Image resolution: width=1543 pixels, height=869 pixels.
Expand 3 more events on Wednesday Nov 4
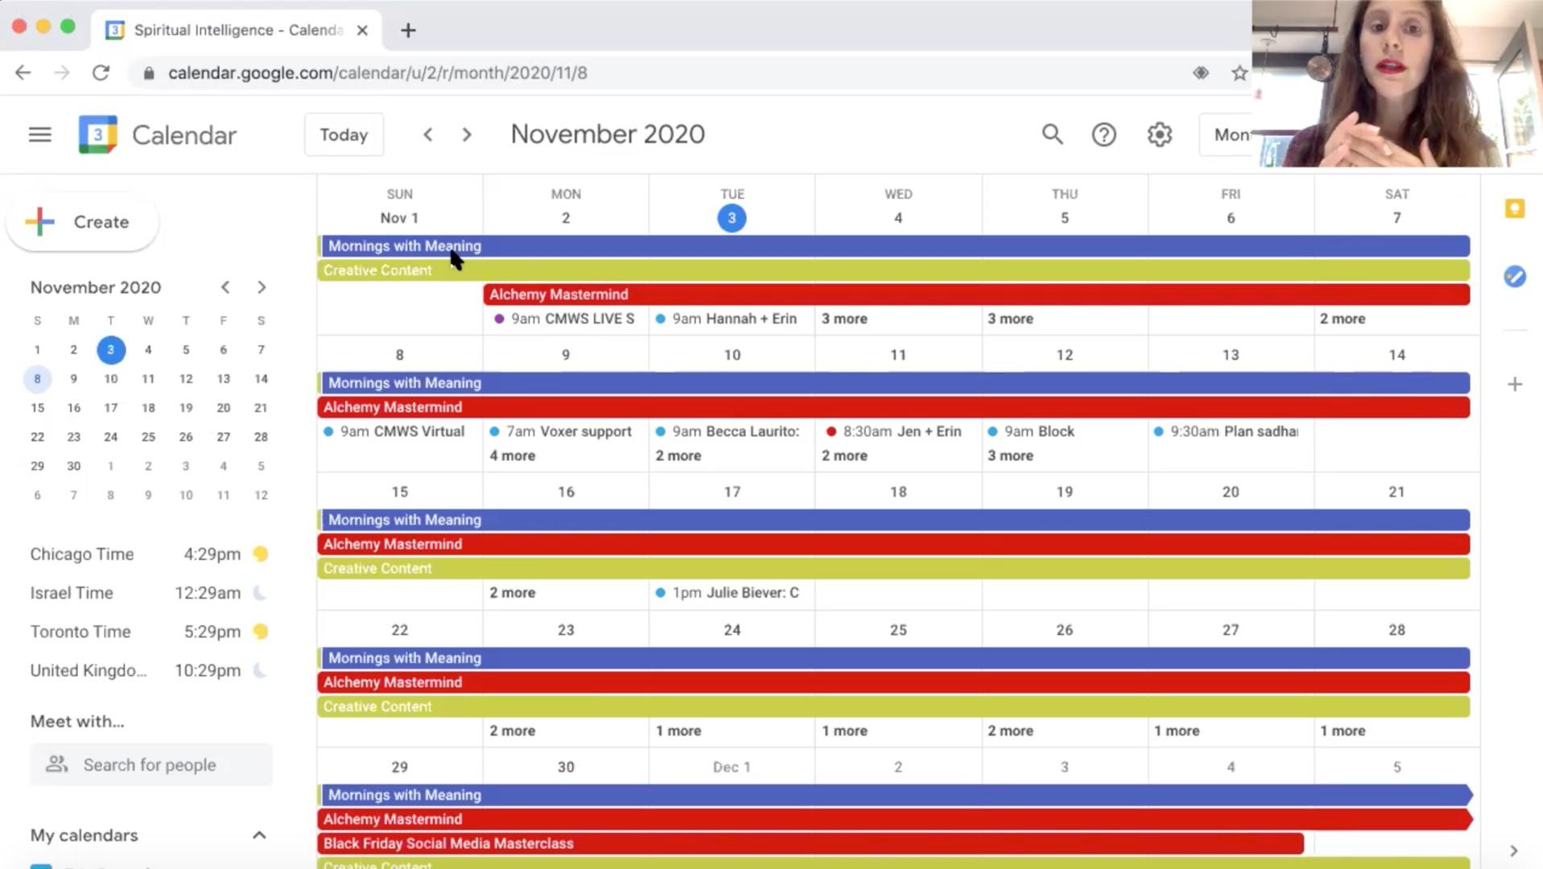pyautogui.click(x=844, y=319)
